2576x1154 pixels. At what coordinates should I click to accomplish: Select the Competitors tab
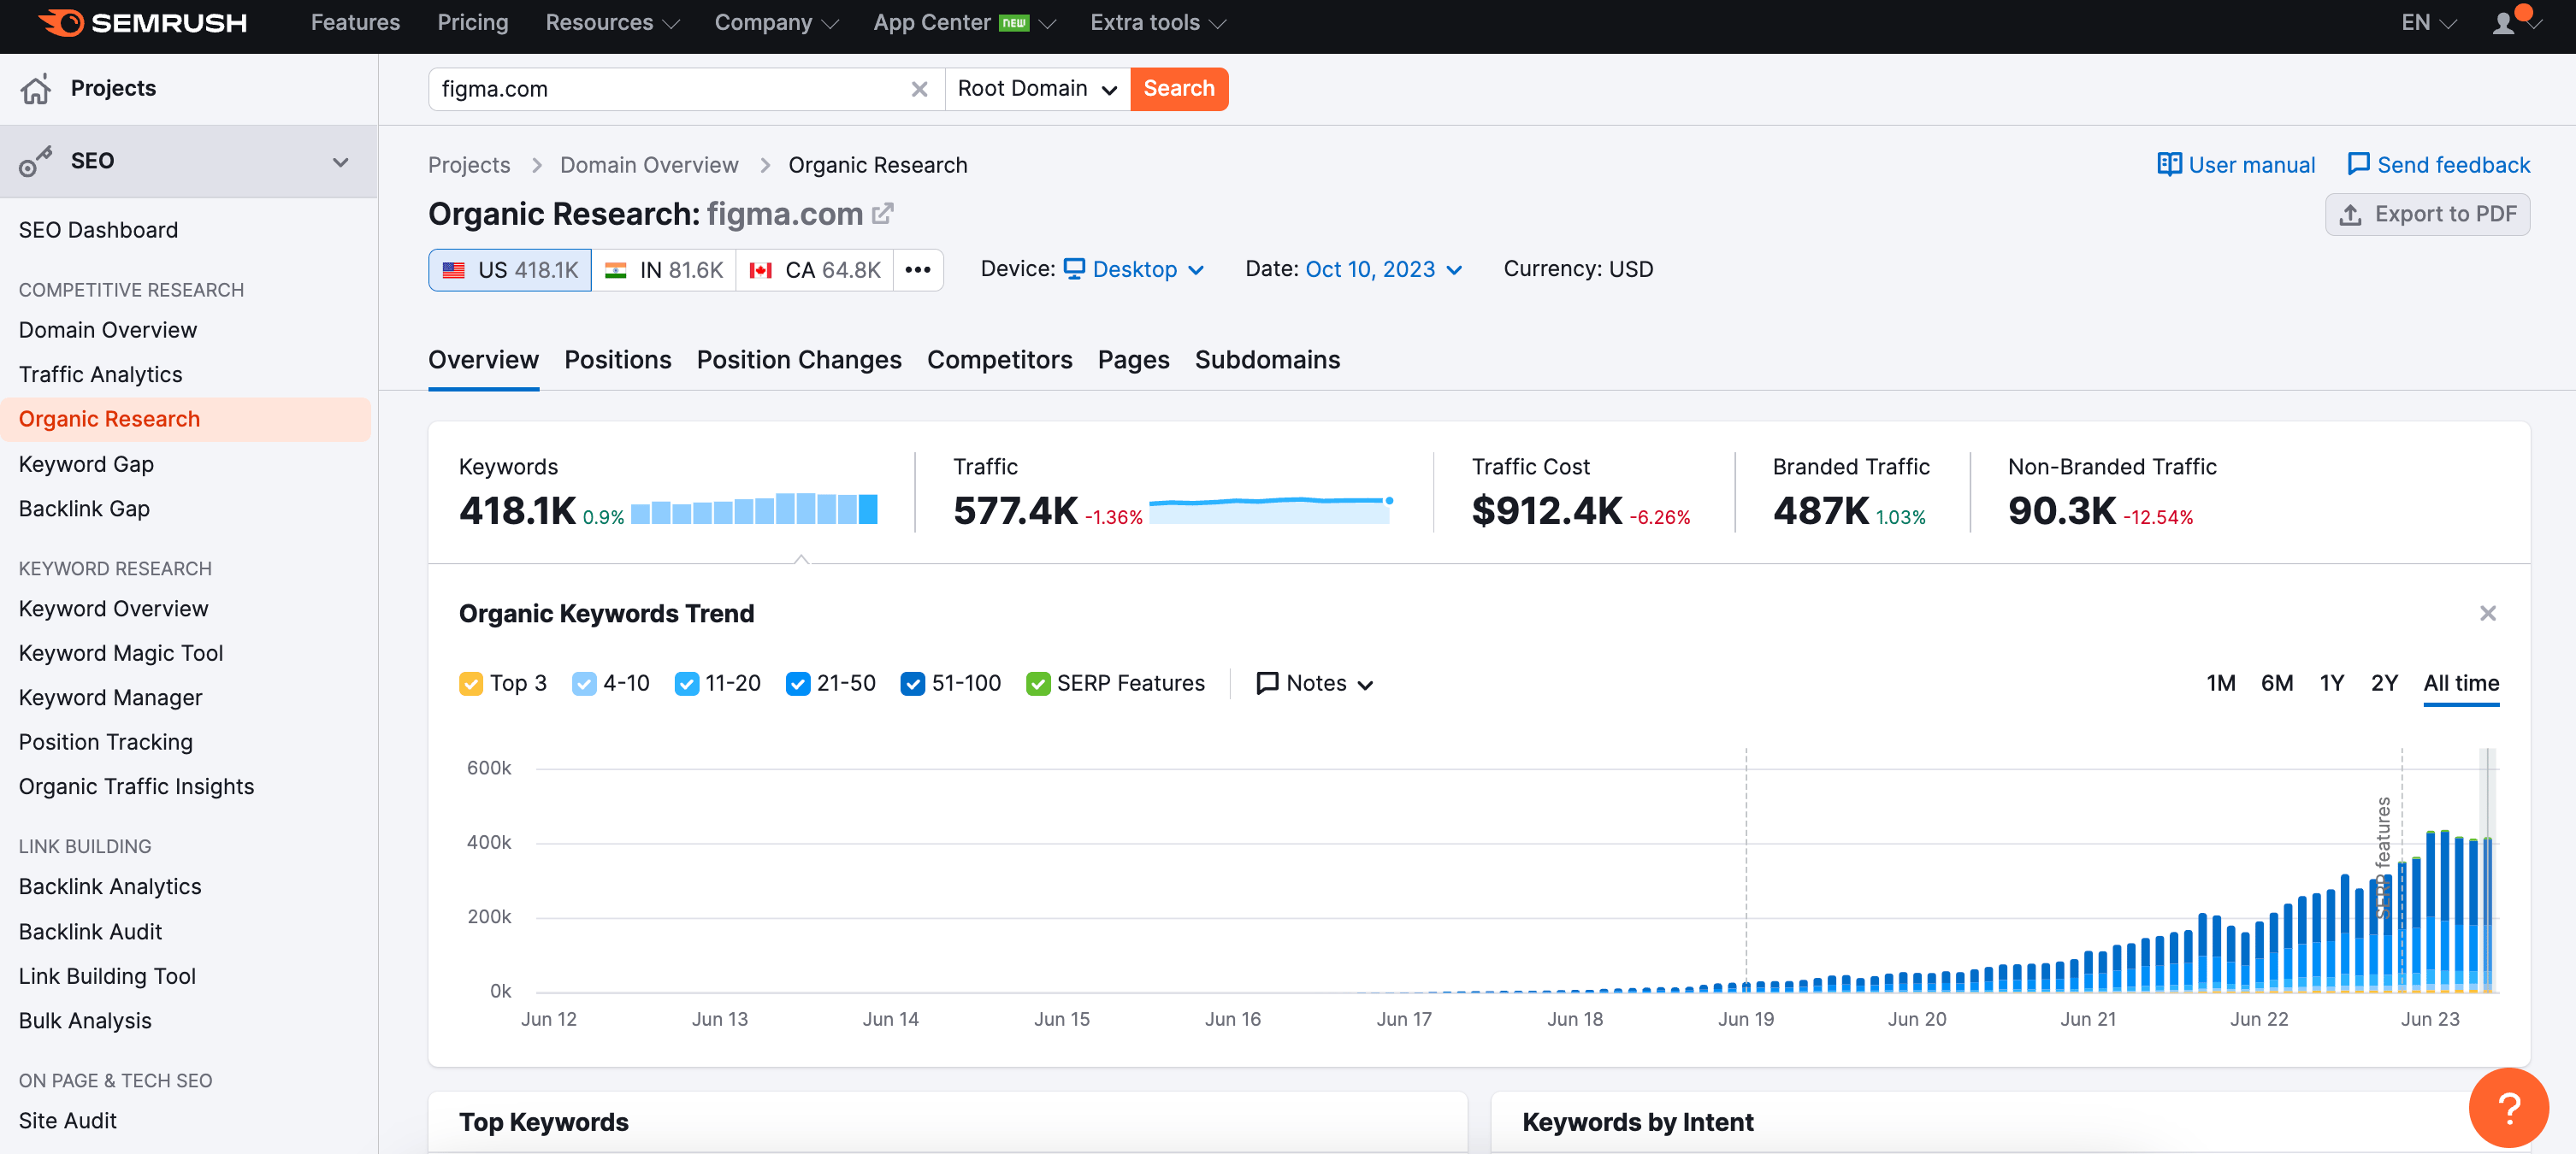click(x=998, y=360)
